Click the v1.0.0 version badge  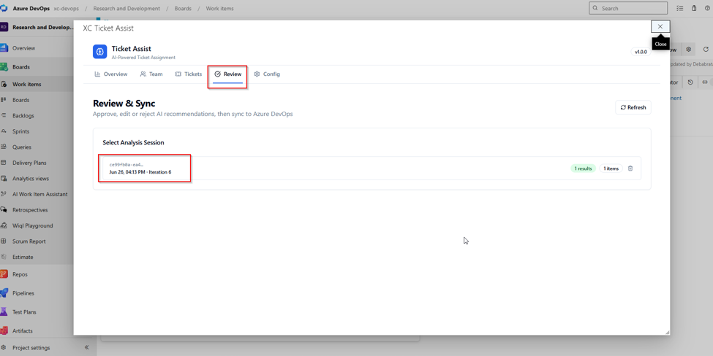click(641, 52)
